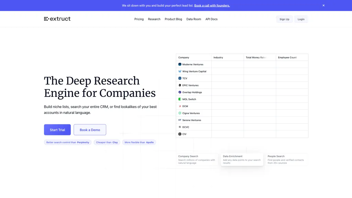Click the Cigna Ventures company name
Viewport: 352px width, 198px height.
pyautogui.click(x=191, y=113)
